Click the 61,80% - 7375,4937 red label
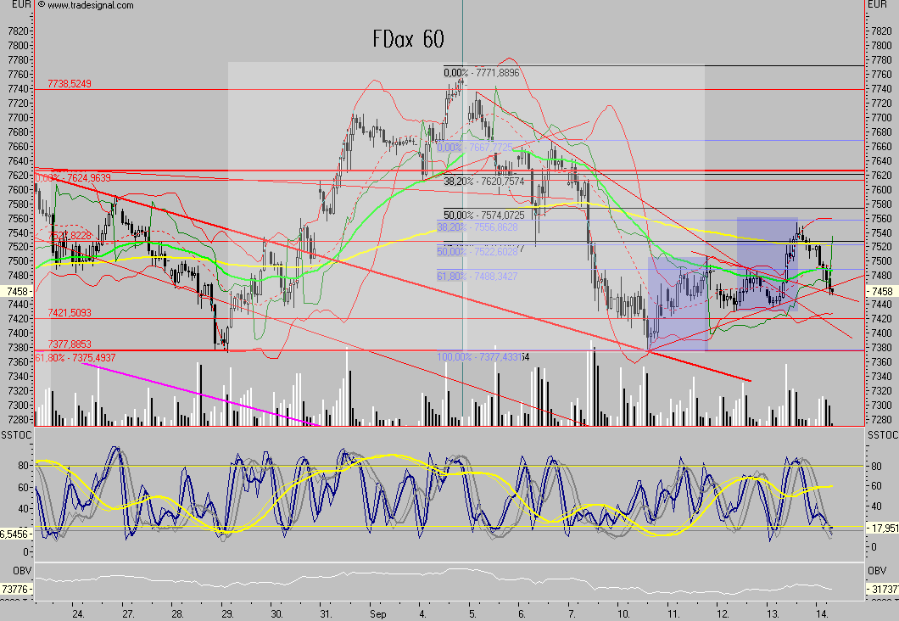Viewport: 899px width, 621px height. click(x=75, y=358)
